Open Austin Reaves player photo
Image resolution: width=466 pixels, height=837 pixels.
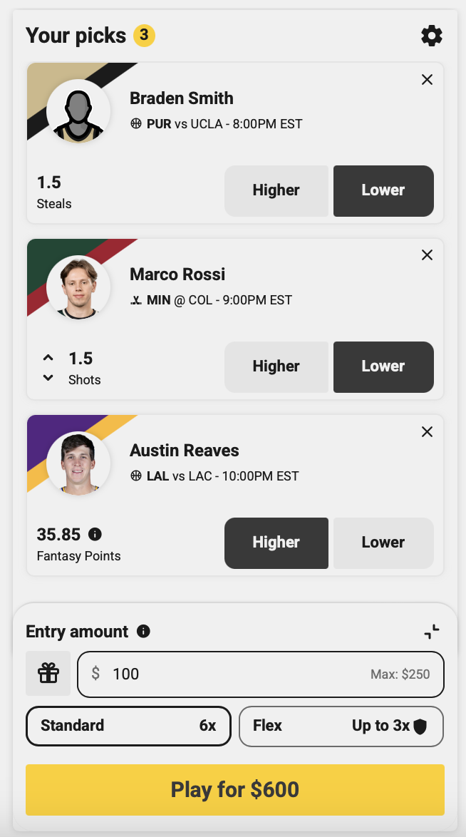coord(78,463)
